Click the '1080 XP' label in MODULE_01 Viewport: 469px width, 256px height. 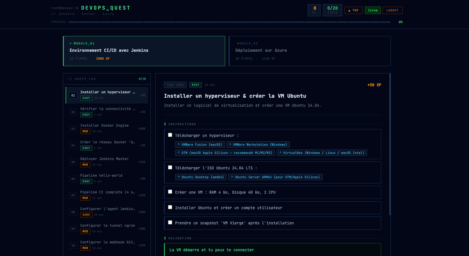coord(103,59)
